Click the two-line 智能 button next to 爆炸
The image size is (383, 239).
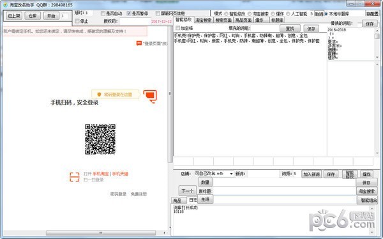click(350, 174)
